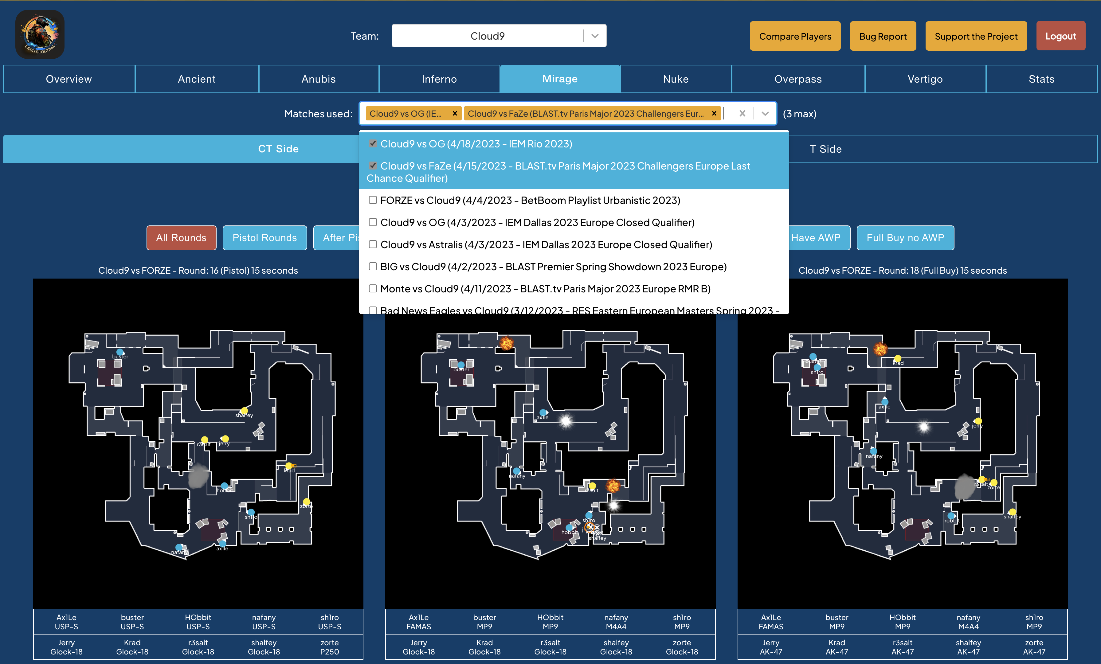This screenshot has width=1101, height=664.
Task: Click shalfey's yellow marker on Round 16 map
Action: pos(244,411)
